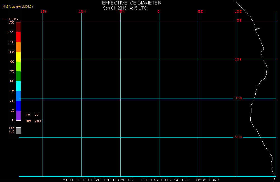
Task: Click the 60 scale value
Action: coord(12,81)
